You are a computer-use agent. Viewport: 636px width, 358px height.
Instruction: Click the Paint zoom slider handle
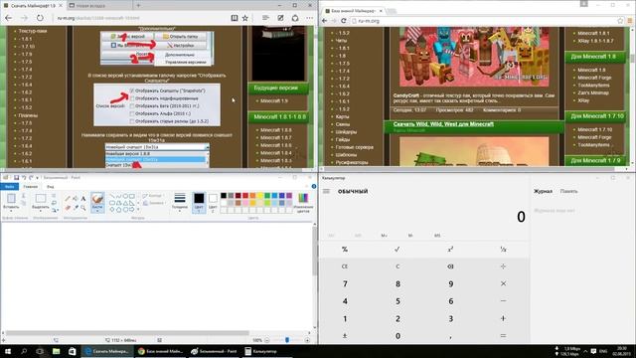click(x=287, y=340)
